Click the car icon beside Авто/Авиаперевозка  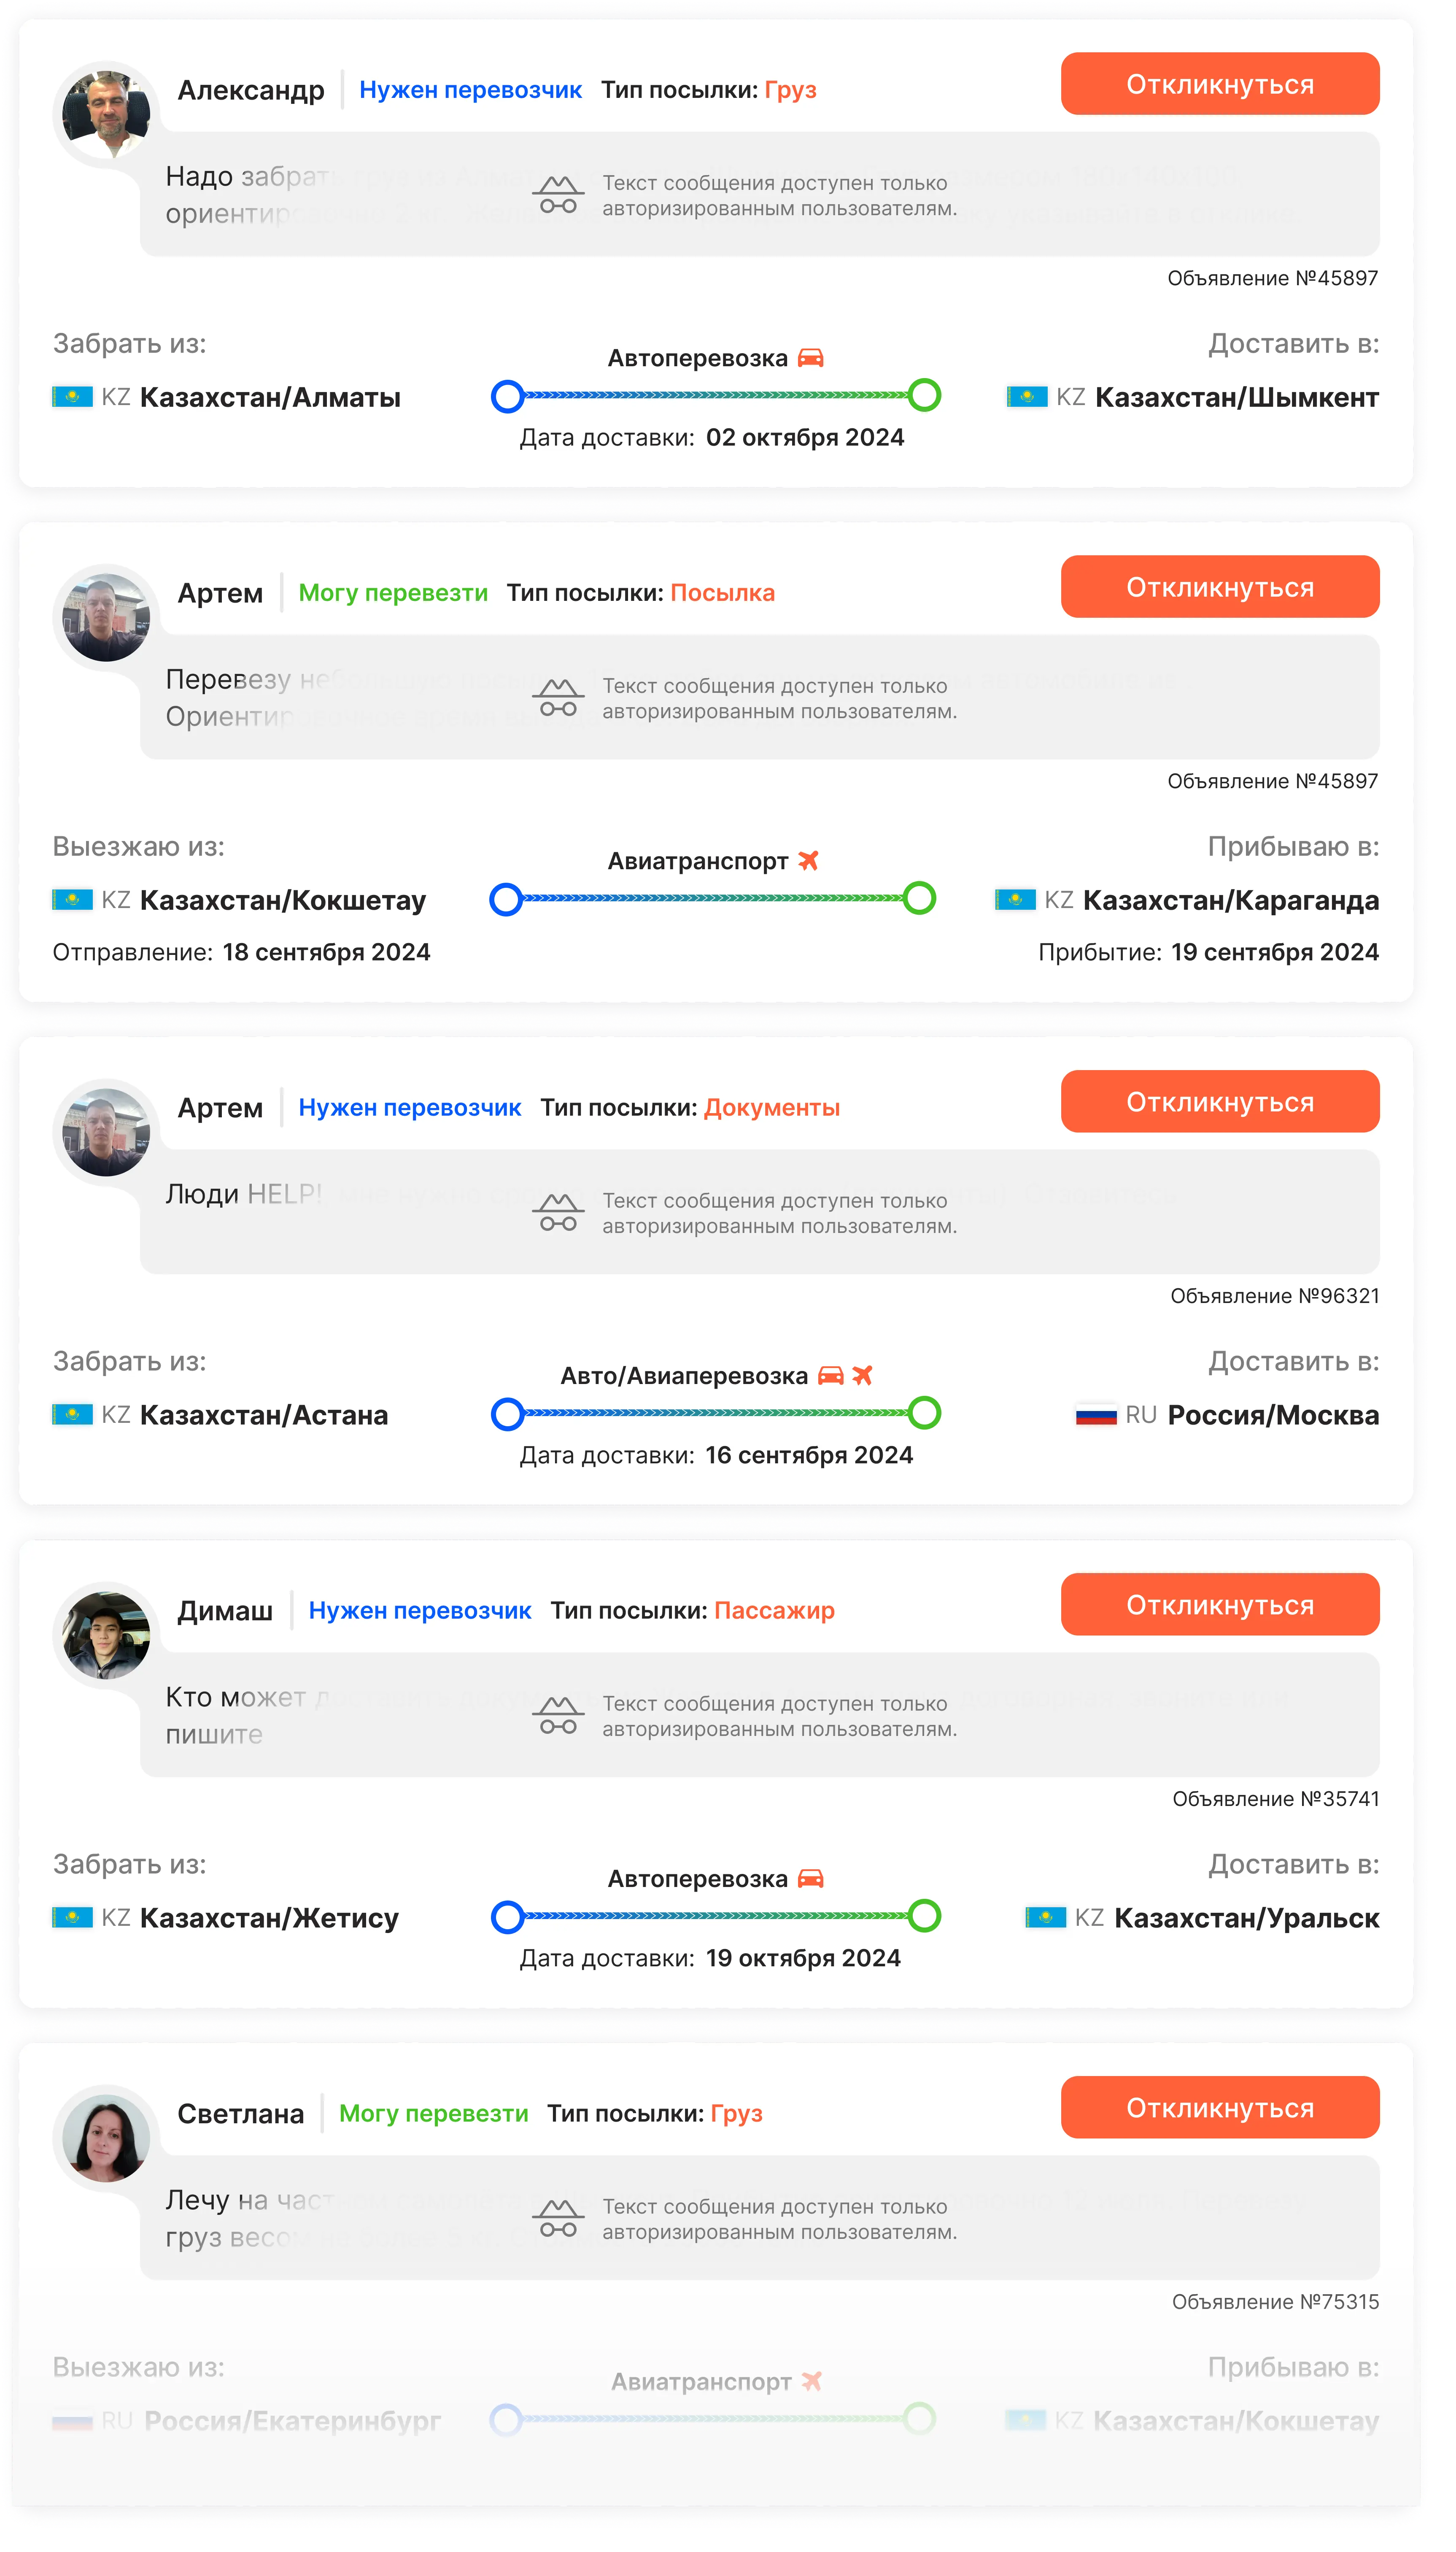point(844,1398)
